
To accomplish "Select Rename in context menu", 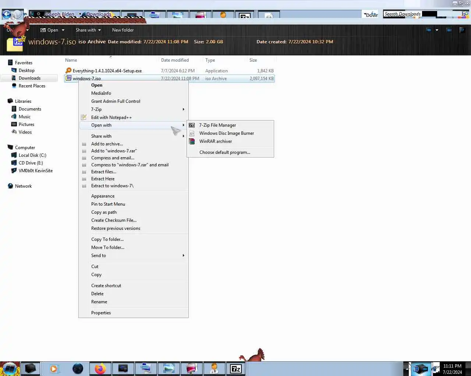I will pos(99,302).
